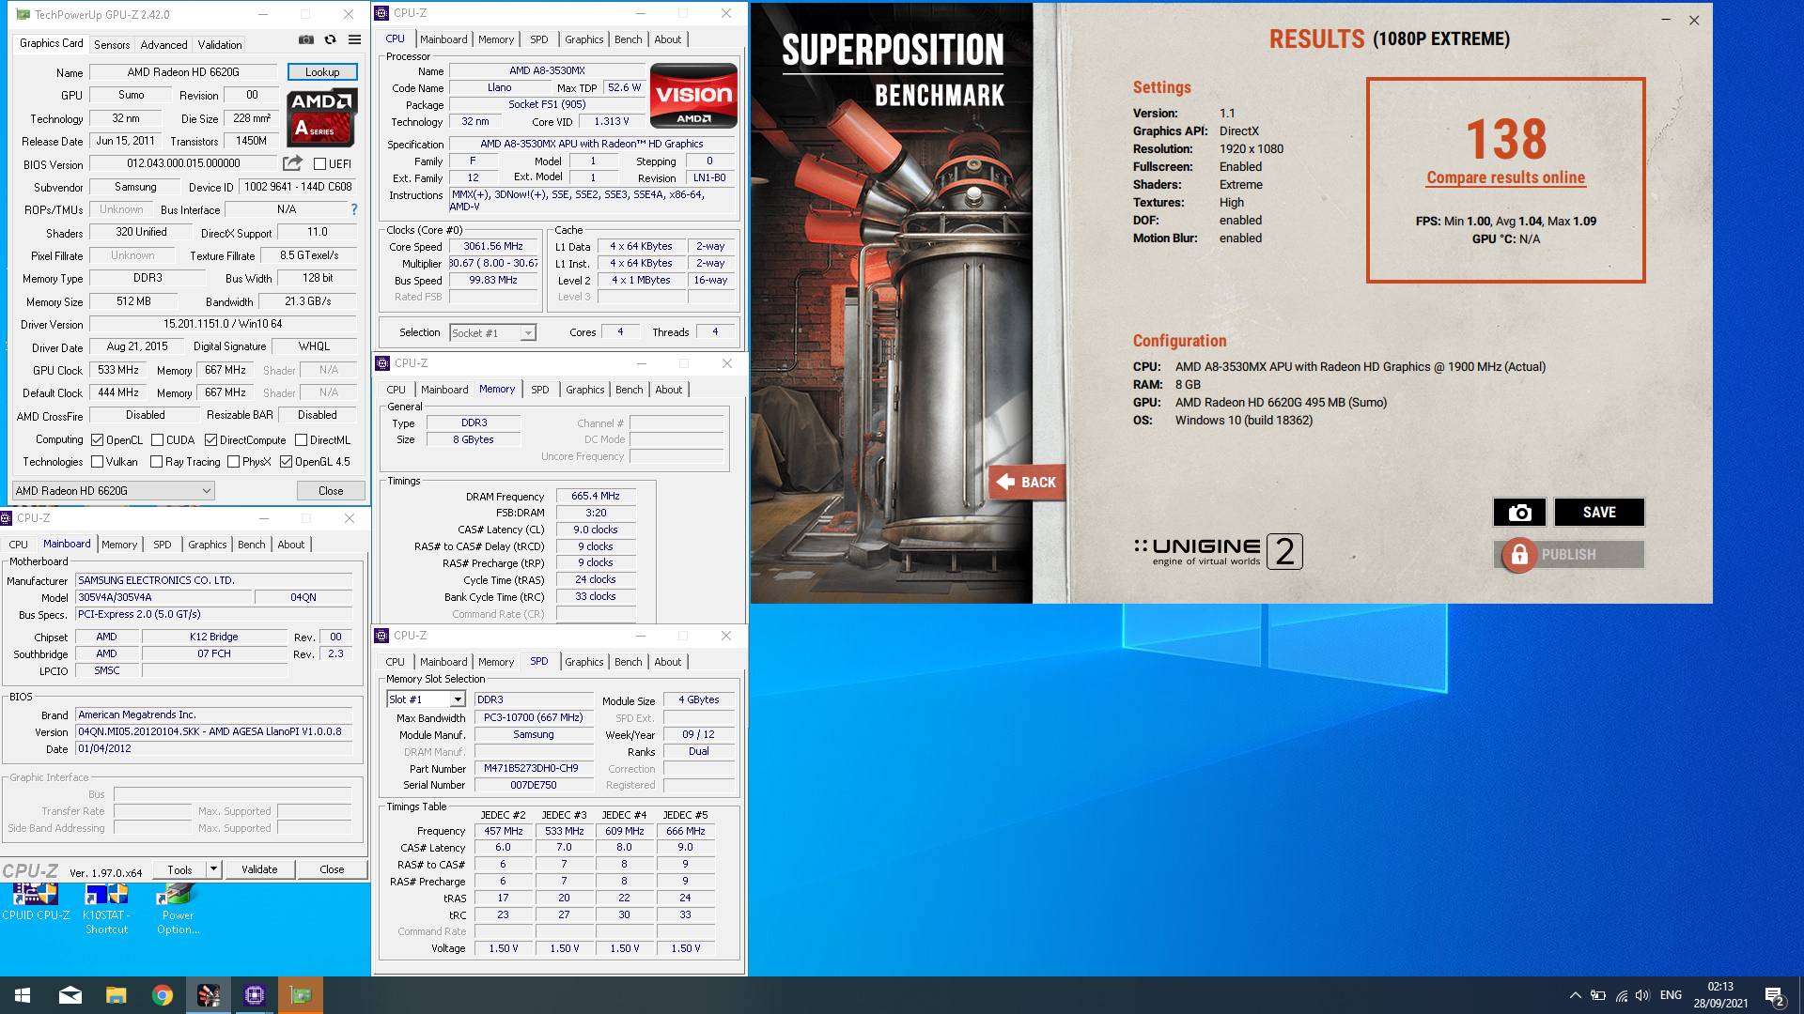This screenshot has width=1804, height=1014.
Task: Toggle the Vulkan checkbox
Action: point(97,462)
